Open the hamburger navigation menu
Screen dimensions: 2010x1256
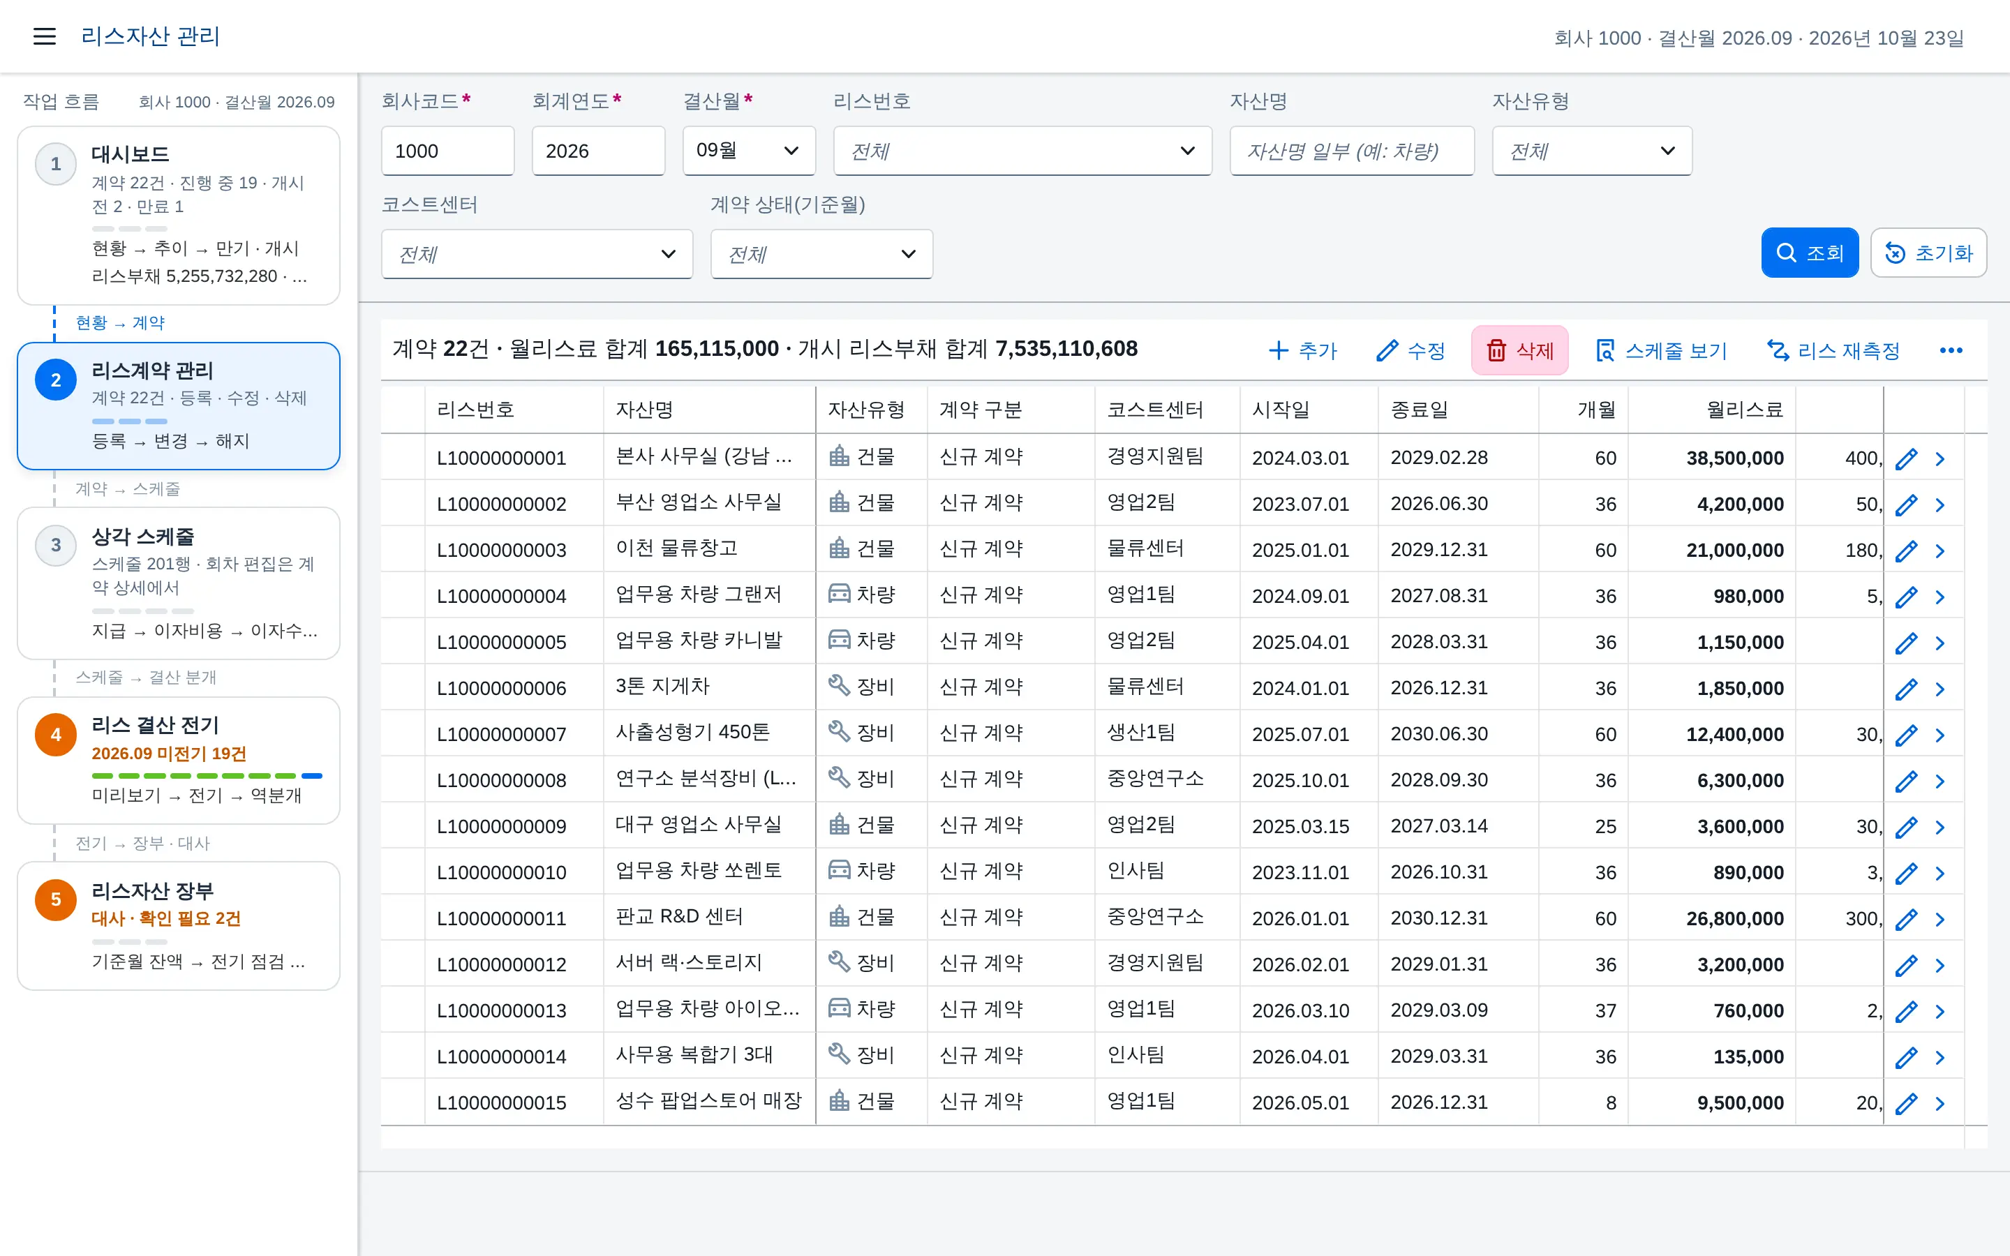(44, 36)
